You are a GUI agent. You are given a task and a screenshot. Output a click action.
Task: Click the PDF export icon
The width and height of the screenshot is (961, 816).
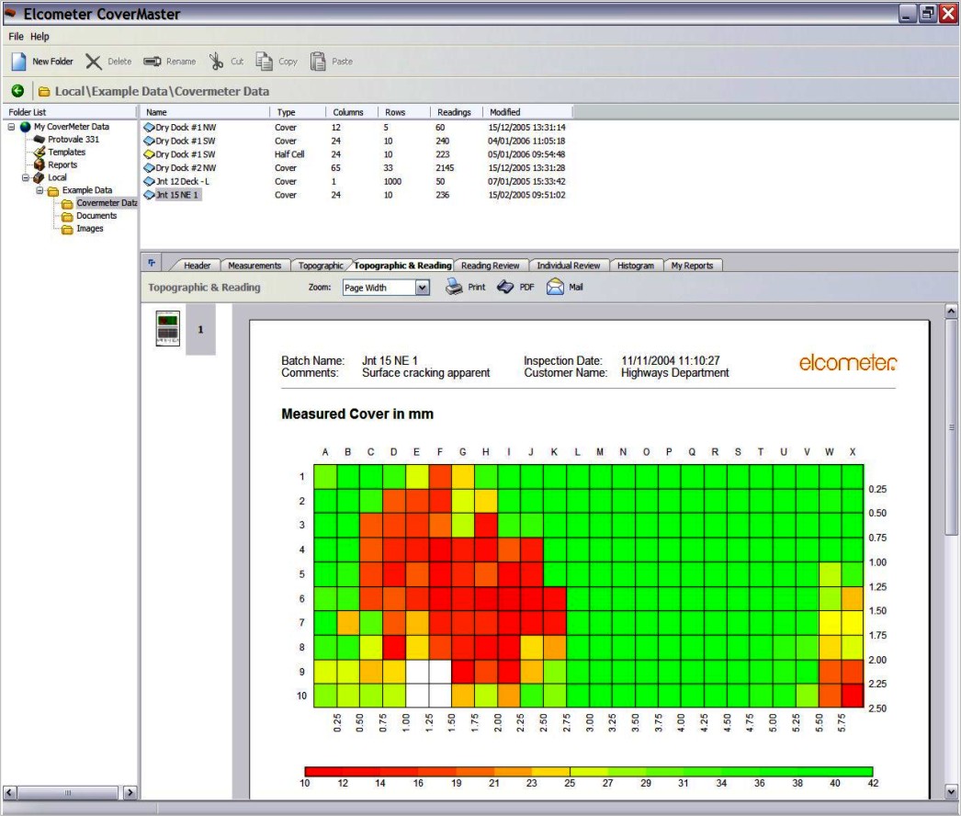point(505,287)
